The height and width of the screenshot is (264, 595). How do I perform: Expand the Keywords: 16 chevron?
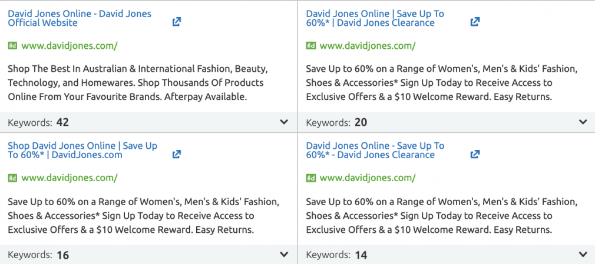point(284,255)
